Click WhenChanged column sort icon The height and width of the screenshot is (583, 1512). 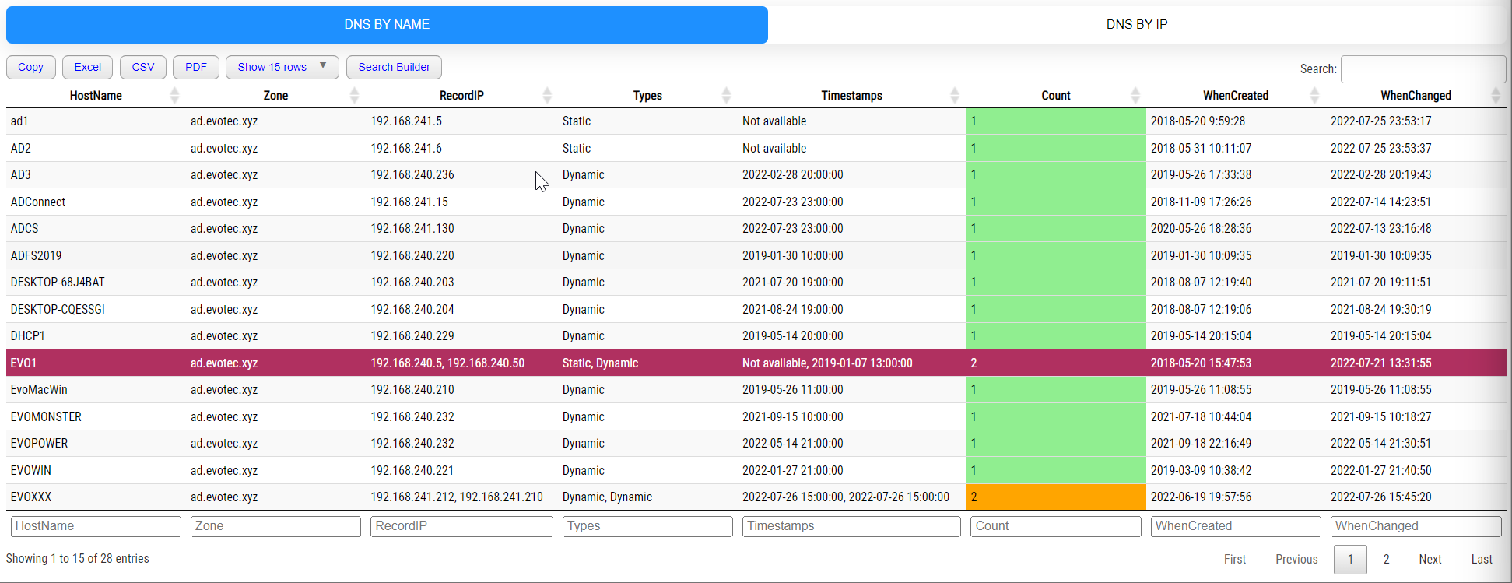click(x=1495, y=95)
